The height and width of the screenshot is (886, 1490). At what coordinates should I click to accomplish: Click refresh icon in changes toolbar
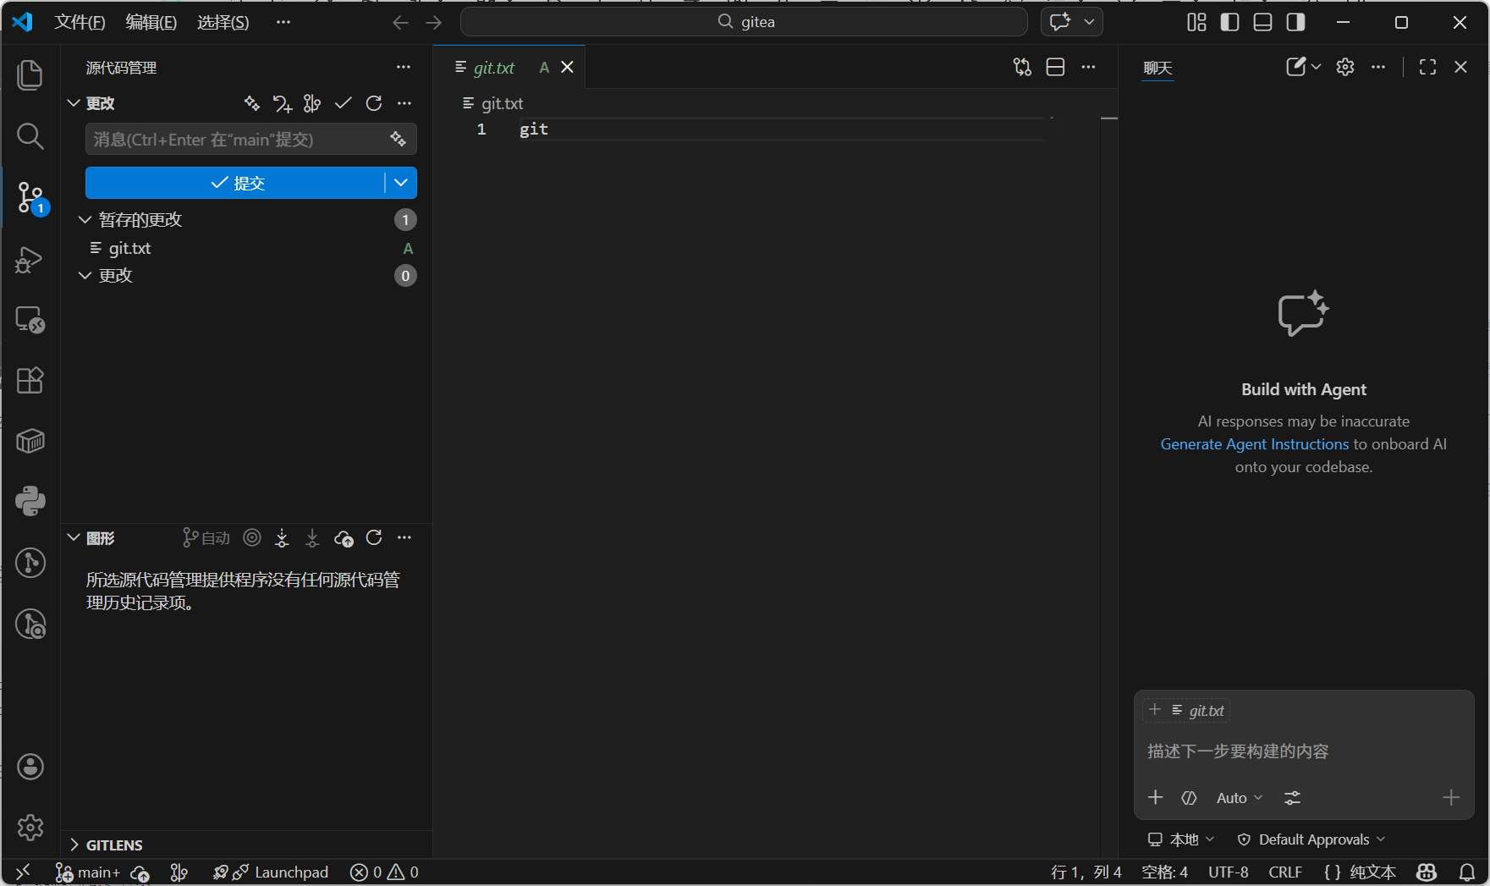coord(374,103)
